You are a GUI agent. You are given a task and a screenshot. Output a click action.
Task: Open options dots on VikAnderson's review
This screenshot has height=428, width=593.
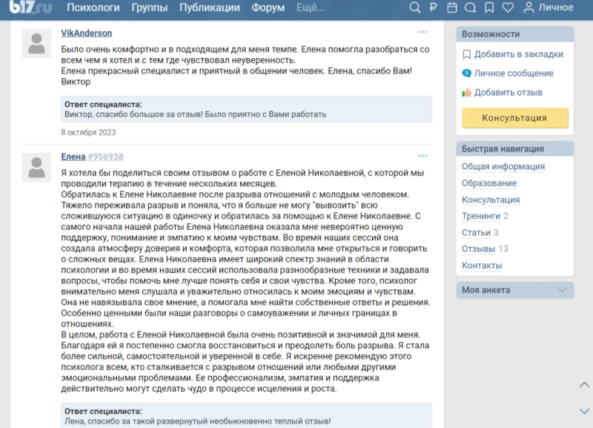(423, 32)
